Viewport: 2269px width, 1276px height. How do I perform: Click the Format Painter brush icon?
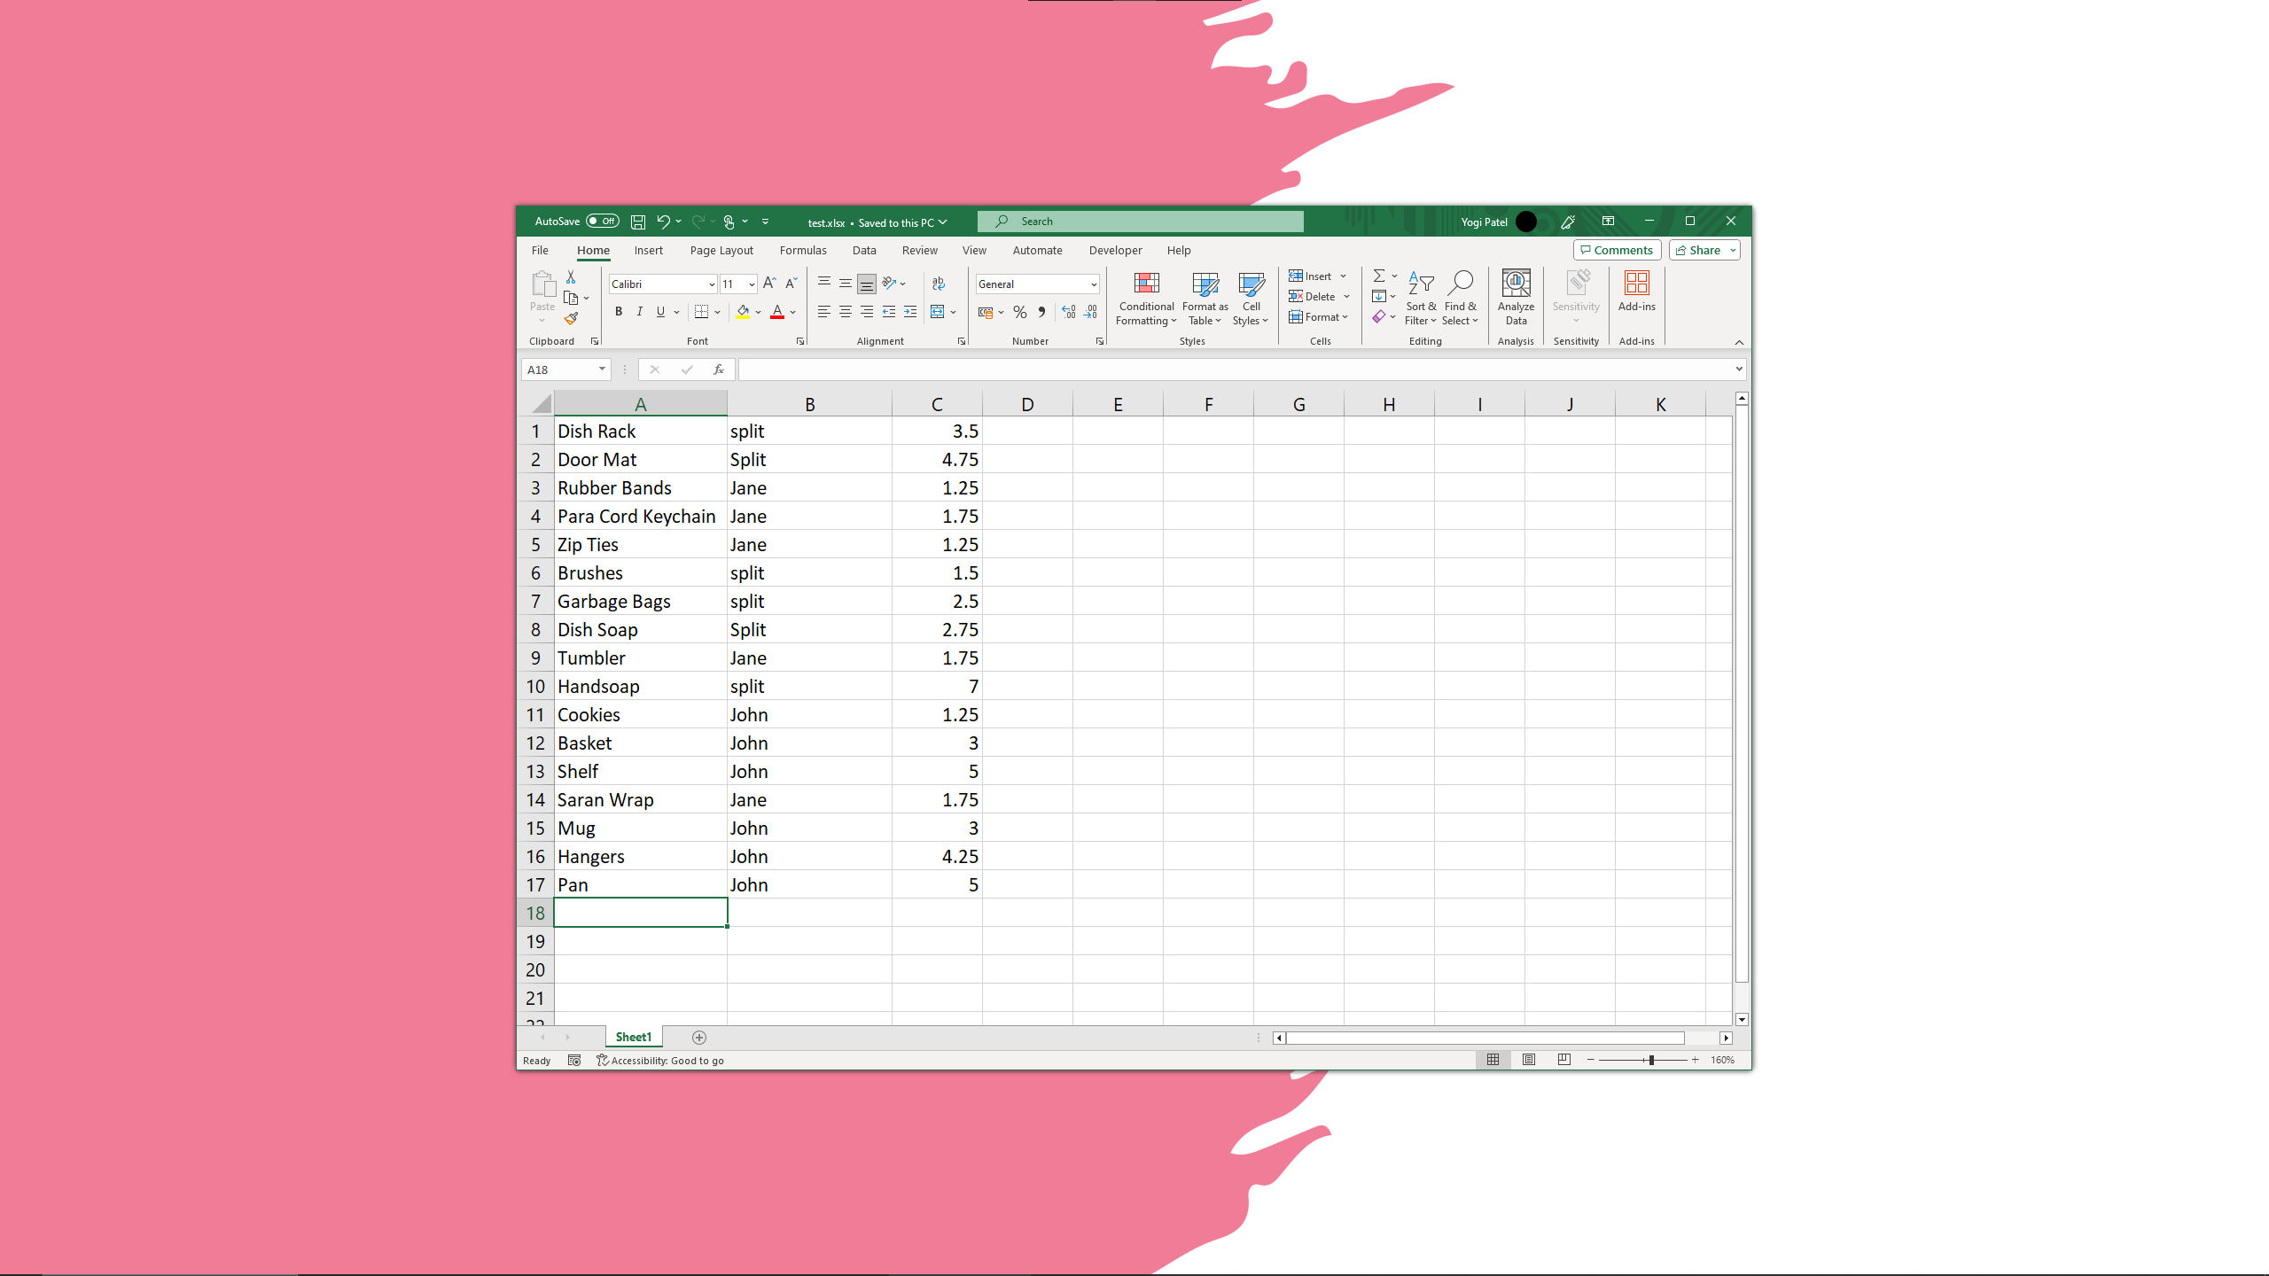571,318
